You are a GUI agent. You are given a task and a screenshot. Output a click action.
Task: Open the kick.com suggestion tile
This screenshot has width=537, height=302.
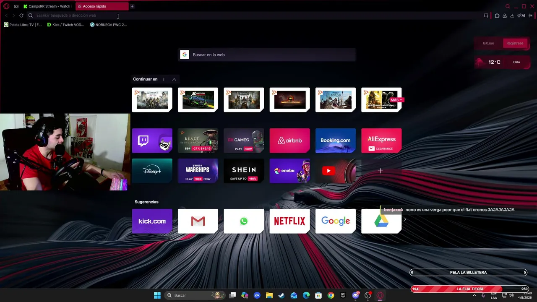pos(152,221)
